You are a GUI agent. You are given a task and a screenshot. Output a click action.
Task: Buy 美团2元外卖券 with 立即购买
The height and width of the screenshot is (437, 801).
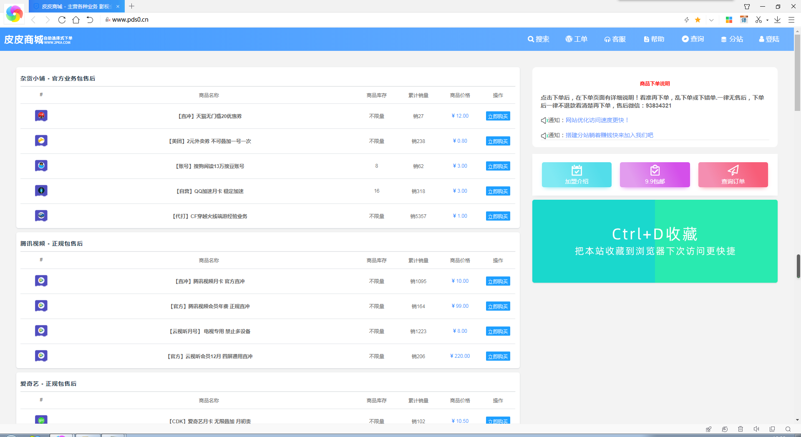(498, 141)
